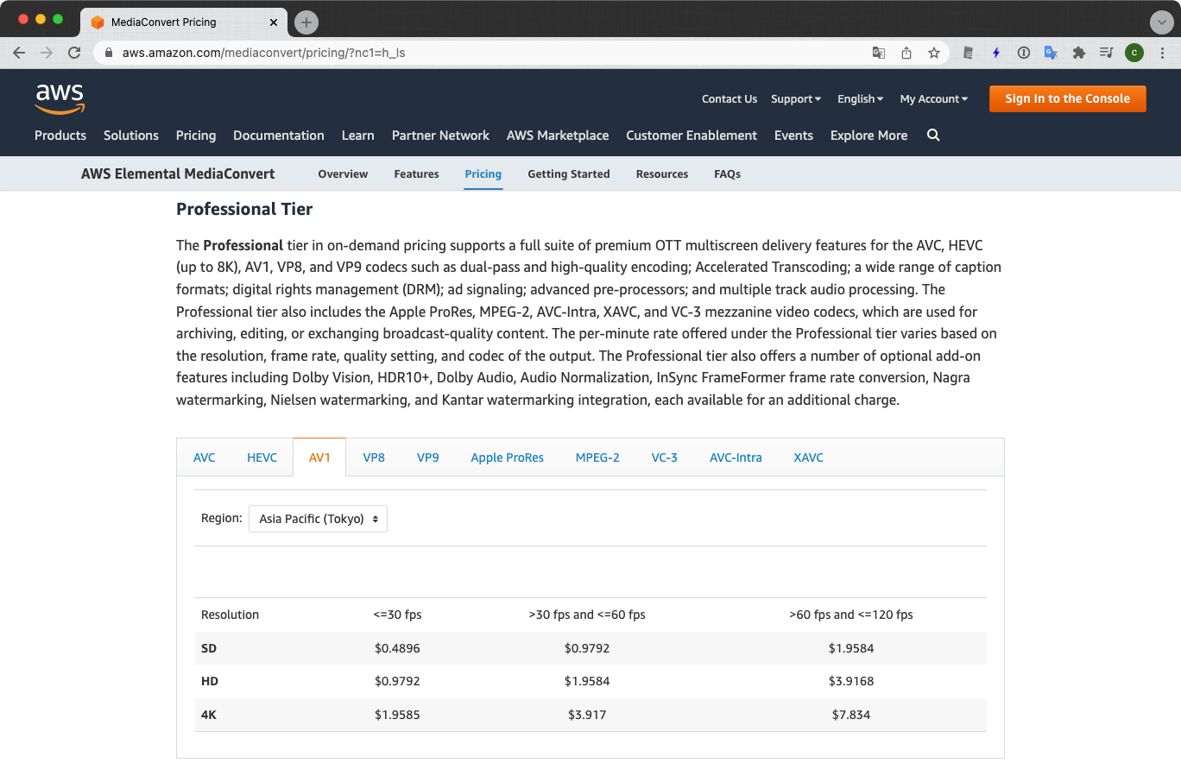This screenshot has height=782, width=1181.
Task: Open the My Account dropdown
Action: tap(933, 98)
